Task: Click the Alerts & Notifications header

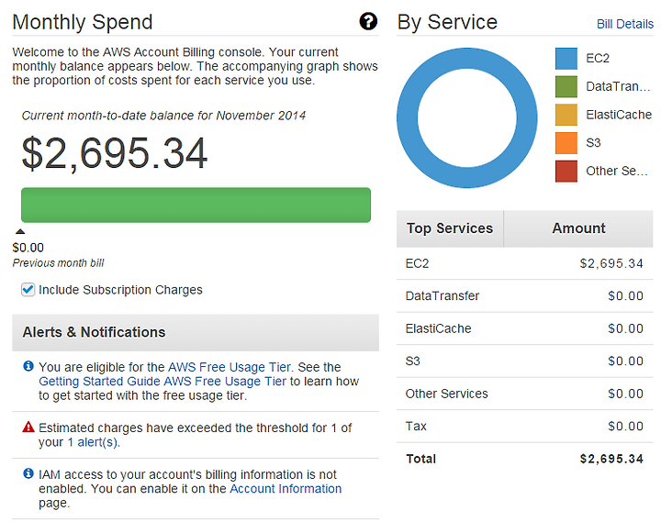Action: tap(196, 332)
